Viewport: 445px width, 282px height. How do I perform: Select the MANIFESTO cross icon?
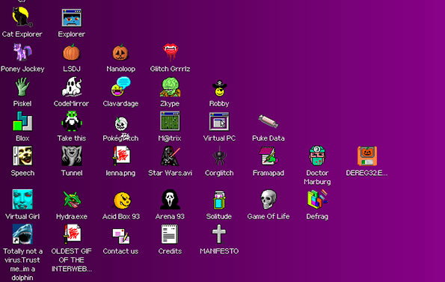(219, 234)
